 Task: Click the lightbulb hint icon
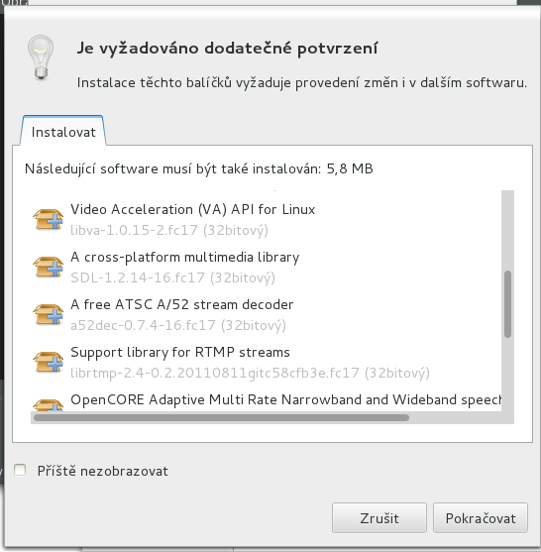tap(41, 57)
